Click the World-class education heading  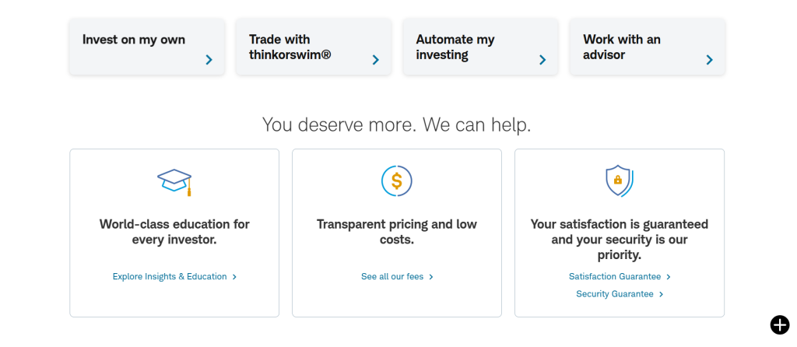(174, 232)
